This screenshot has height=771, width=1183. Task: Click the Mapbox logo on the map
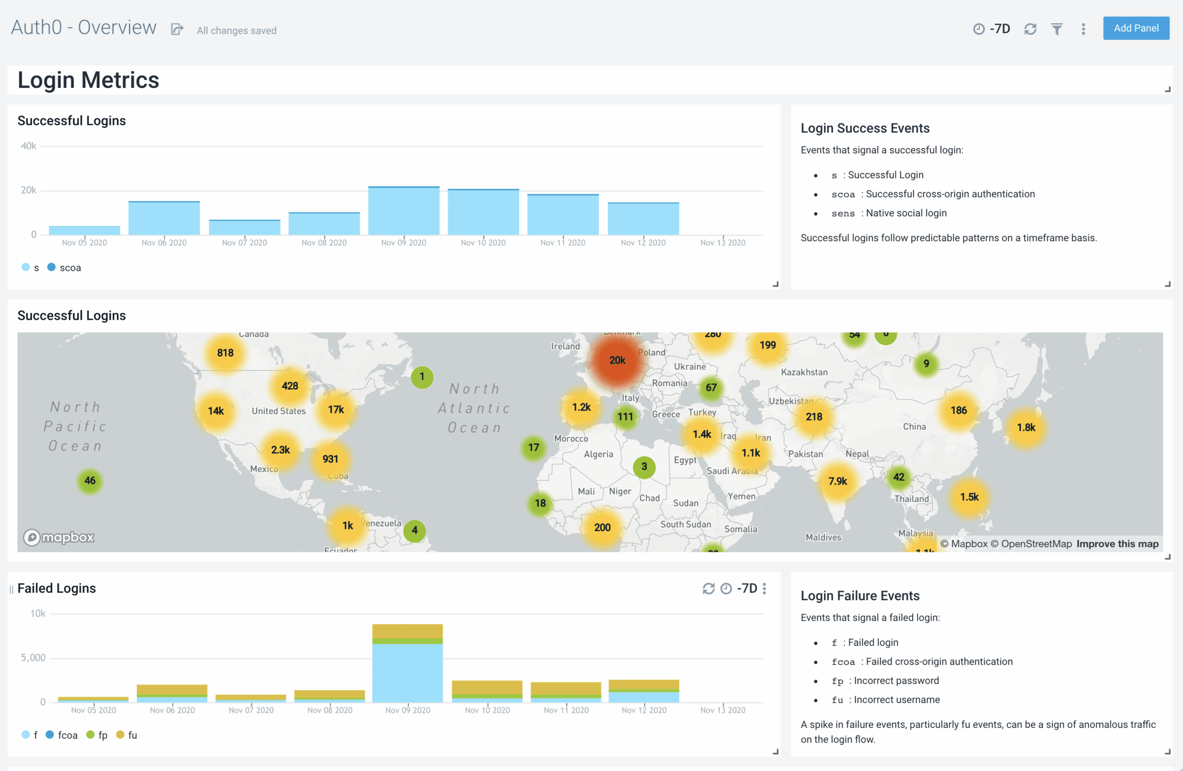point(59,538)
